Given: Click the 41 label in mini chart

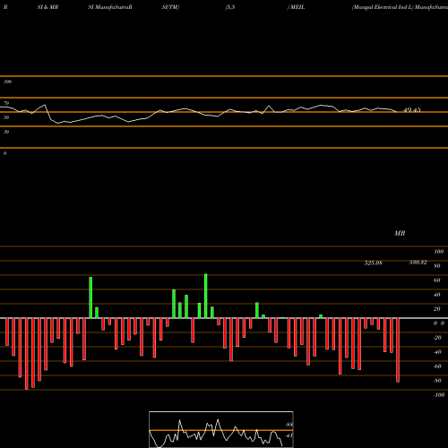Looking at the screenshot, I should tap(289, 435).
